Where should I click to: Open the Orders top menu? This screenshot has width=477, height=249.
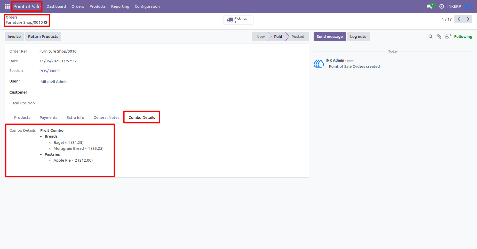tap(78, 6)
